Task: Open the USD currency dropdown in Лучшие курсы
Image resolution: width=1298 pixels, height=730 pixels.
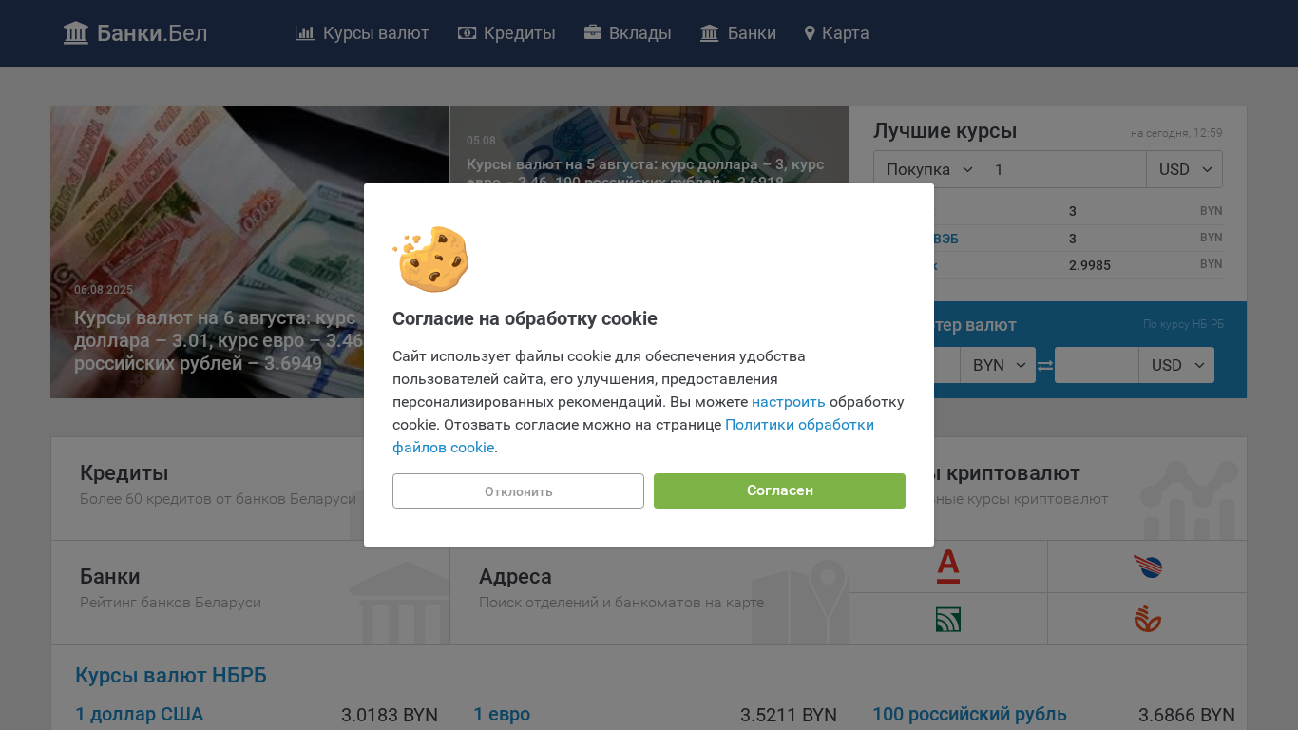Action: pos(1185,169)
